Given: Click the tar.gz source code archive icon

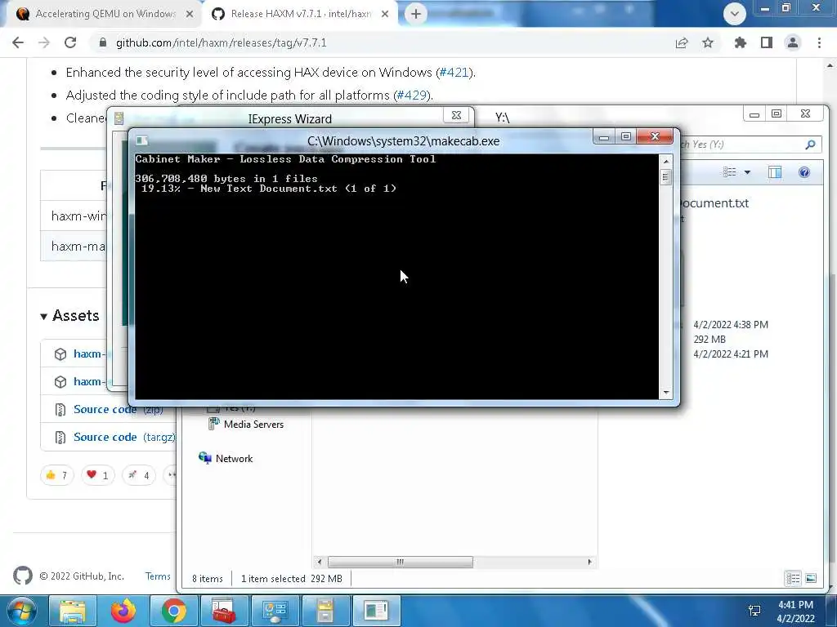Looking at the screenshot, I should [x=60, y=438].
